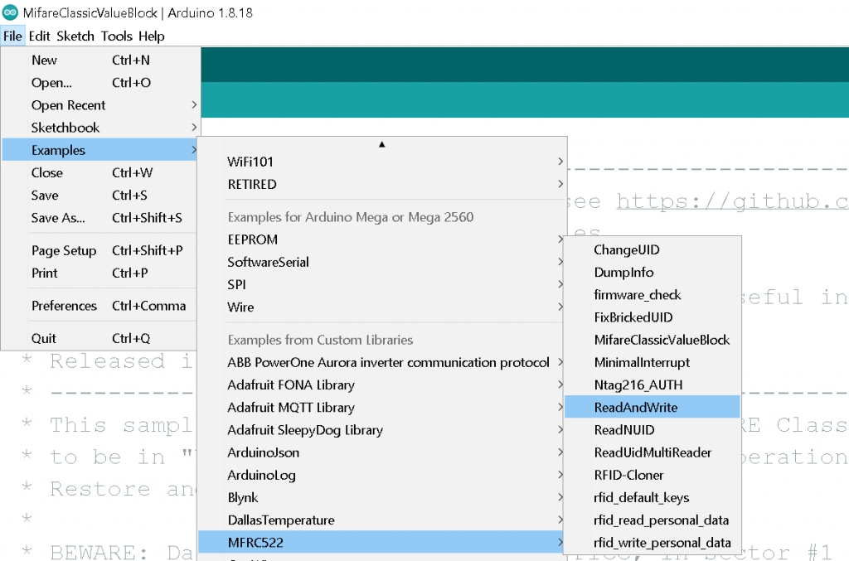849x561 pixels.
Task: Select Save As... in the File menu
Action: [x=58, y=218]
